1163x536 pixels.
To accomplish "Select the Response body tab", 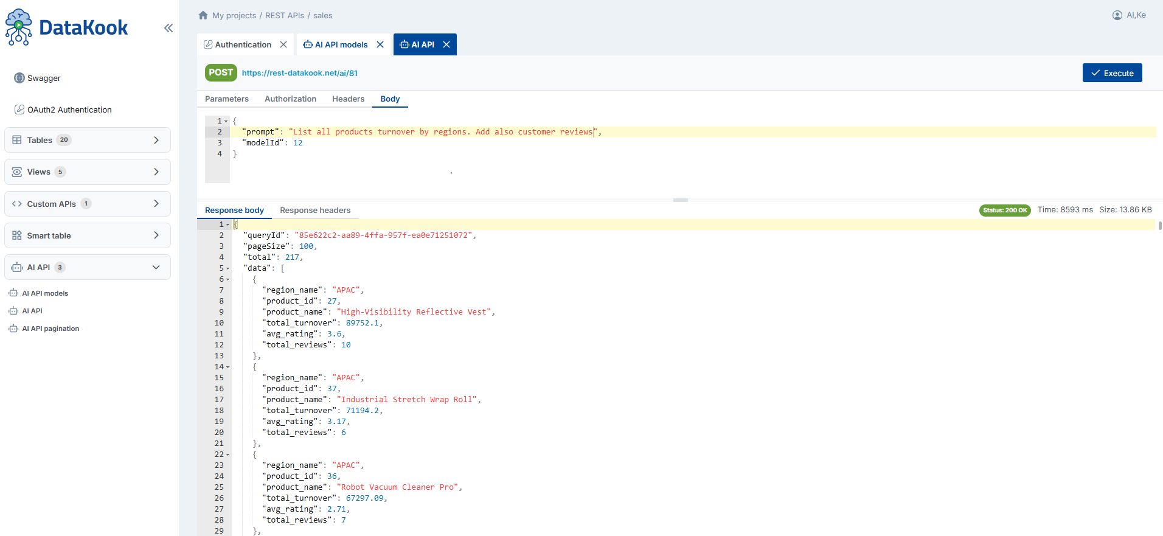I will tap(234, 210).
